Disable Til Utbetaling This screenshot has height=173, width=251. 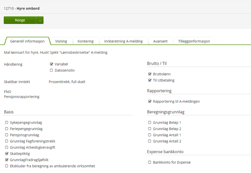(x=149, y=80)
